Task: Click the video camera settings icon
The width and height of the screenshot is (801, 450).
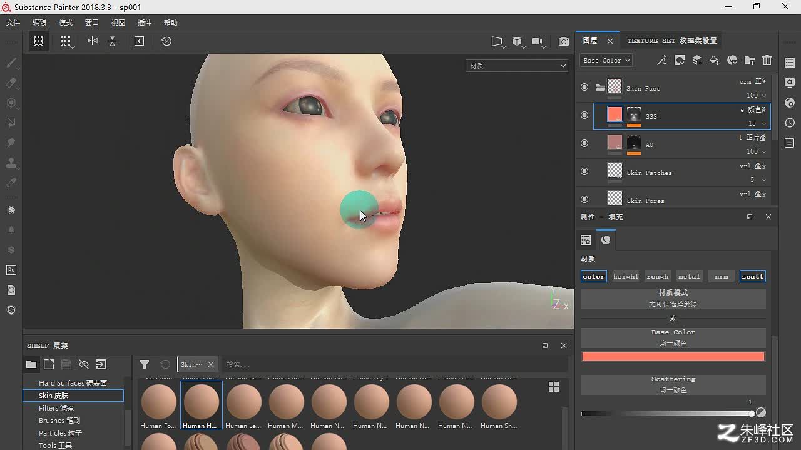Action: pyautogui.click(x=537, y=41)
